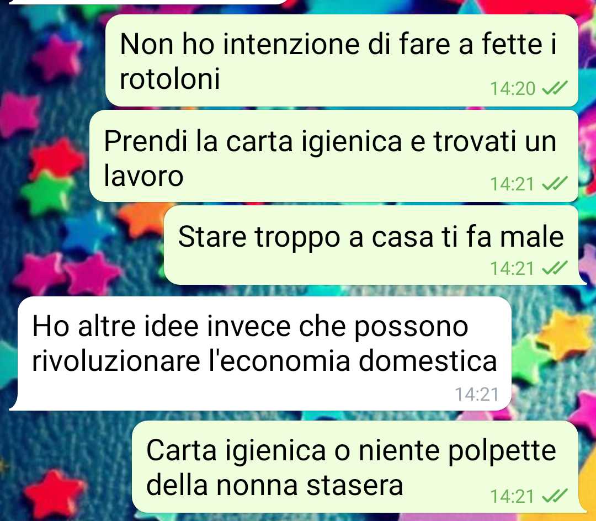Tap the green star on the chat wallpaper left
Image resolution: width=596 pixels, height=521 pixels.
(x=47, y=194)
